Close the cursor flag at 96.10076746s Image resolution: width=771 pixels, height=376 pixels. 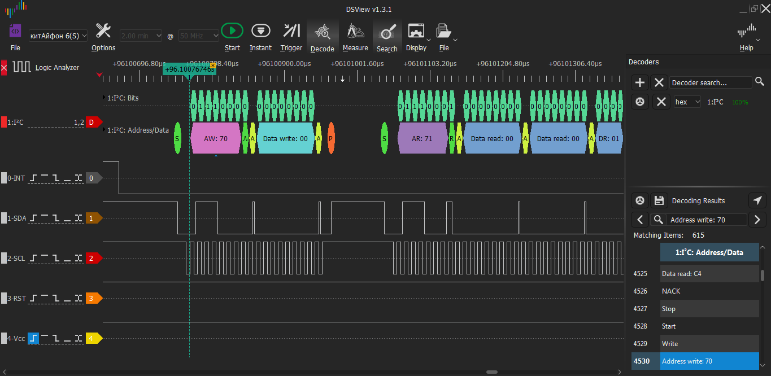pos(213,65)
